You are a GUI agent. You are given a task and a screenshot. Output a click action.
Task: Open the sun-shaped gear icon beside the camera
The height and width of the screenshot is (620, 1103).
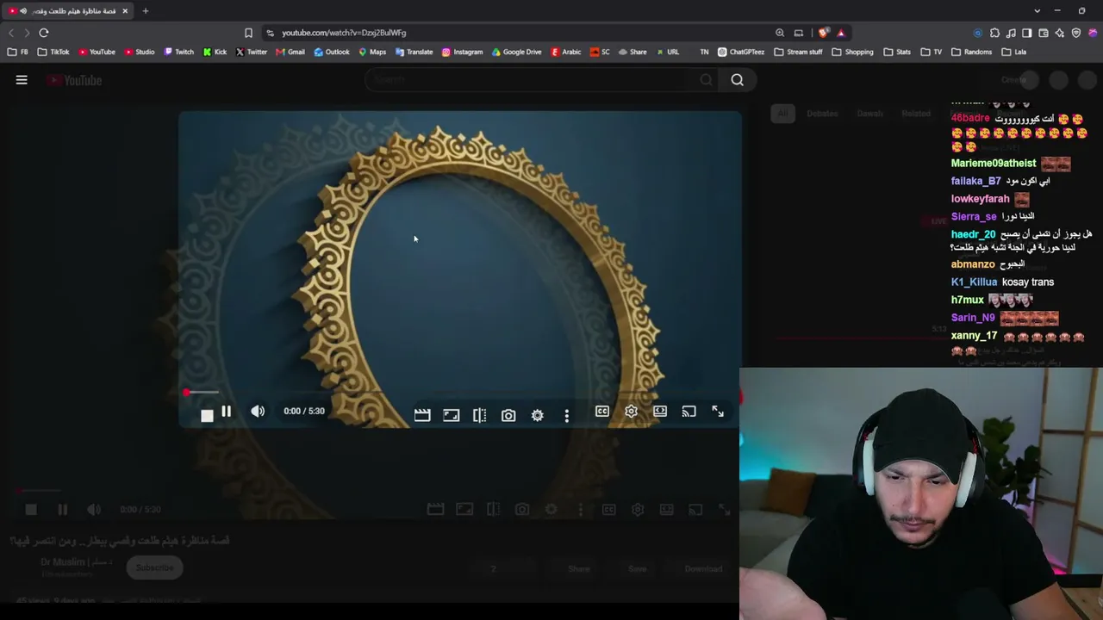538,416
